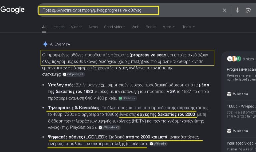This screenshot has height=152, width=256.
Task: Click 'από το 2000 και μετά' text
Action: pyautogui.click(x=146, y=137)
